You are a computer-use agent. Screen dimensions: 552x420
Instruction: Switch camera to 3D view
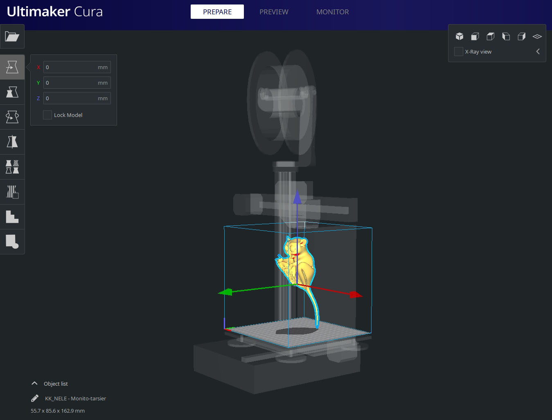click(460, 36)
